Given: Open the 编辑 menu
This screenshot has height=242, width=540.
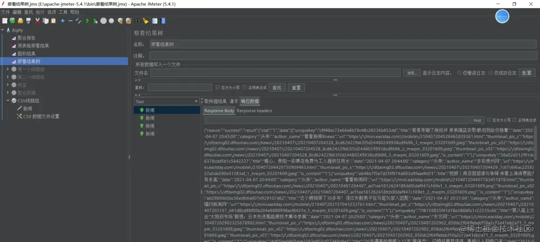Looking at the screenshot, I should click(17, 12).
